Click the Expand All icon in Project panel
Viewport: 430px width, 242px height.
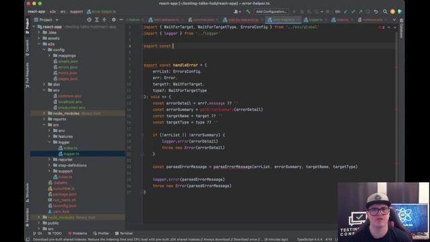point(97,19)
